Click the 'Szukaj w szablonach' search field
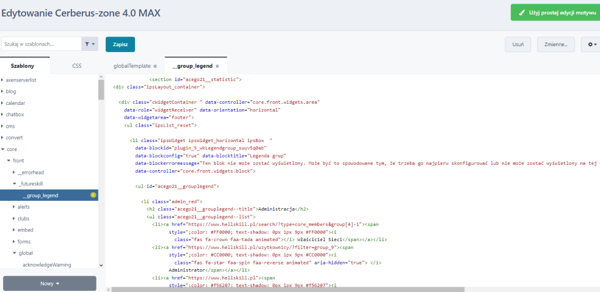Image resolution: width=600 pixels, height=292 pixels. tap(41, 44)
